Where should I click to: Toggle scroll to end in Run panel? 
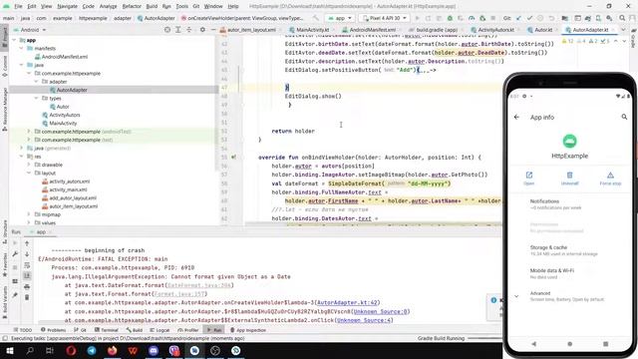27,276
